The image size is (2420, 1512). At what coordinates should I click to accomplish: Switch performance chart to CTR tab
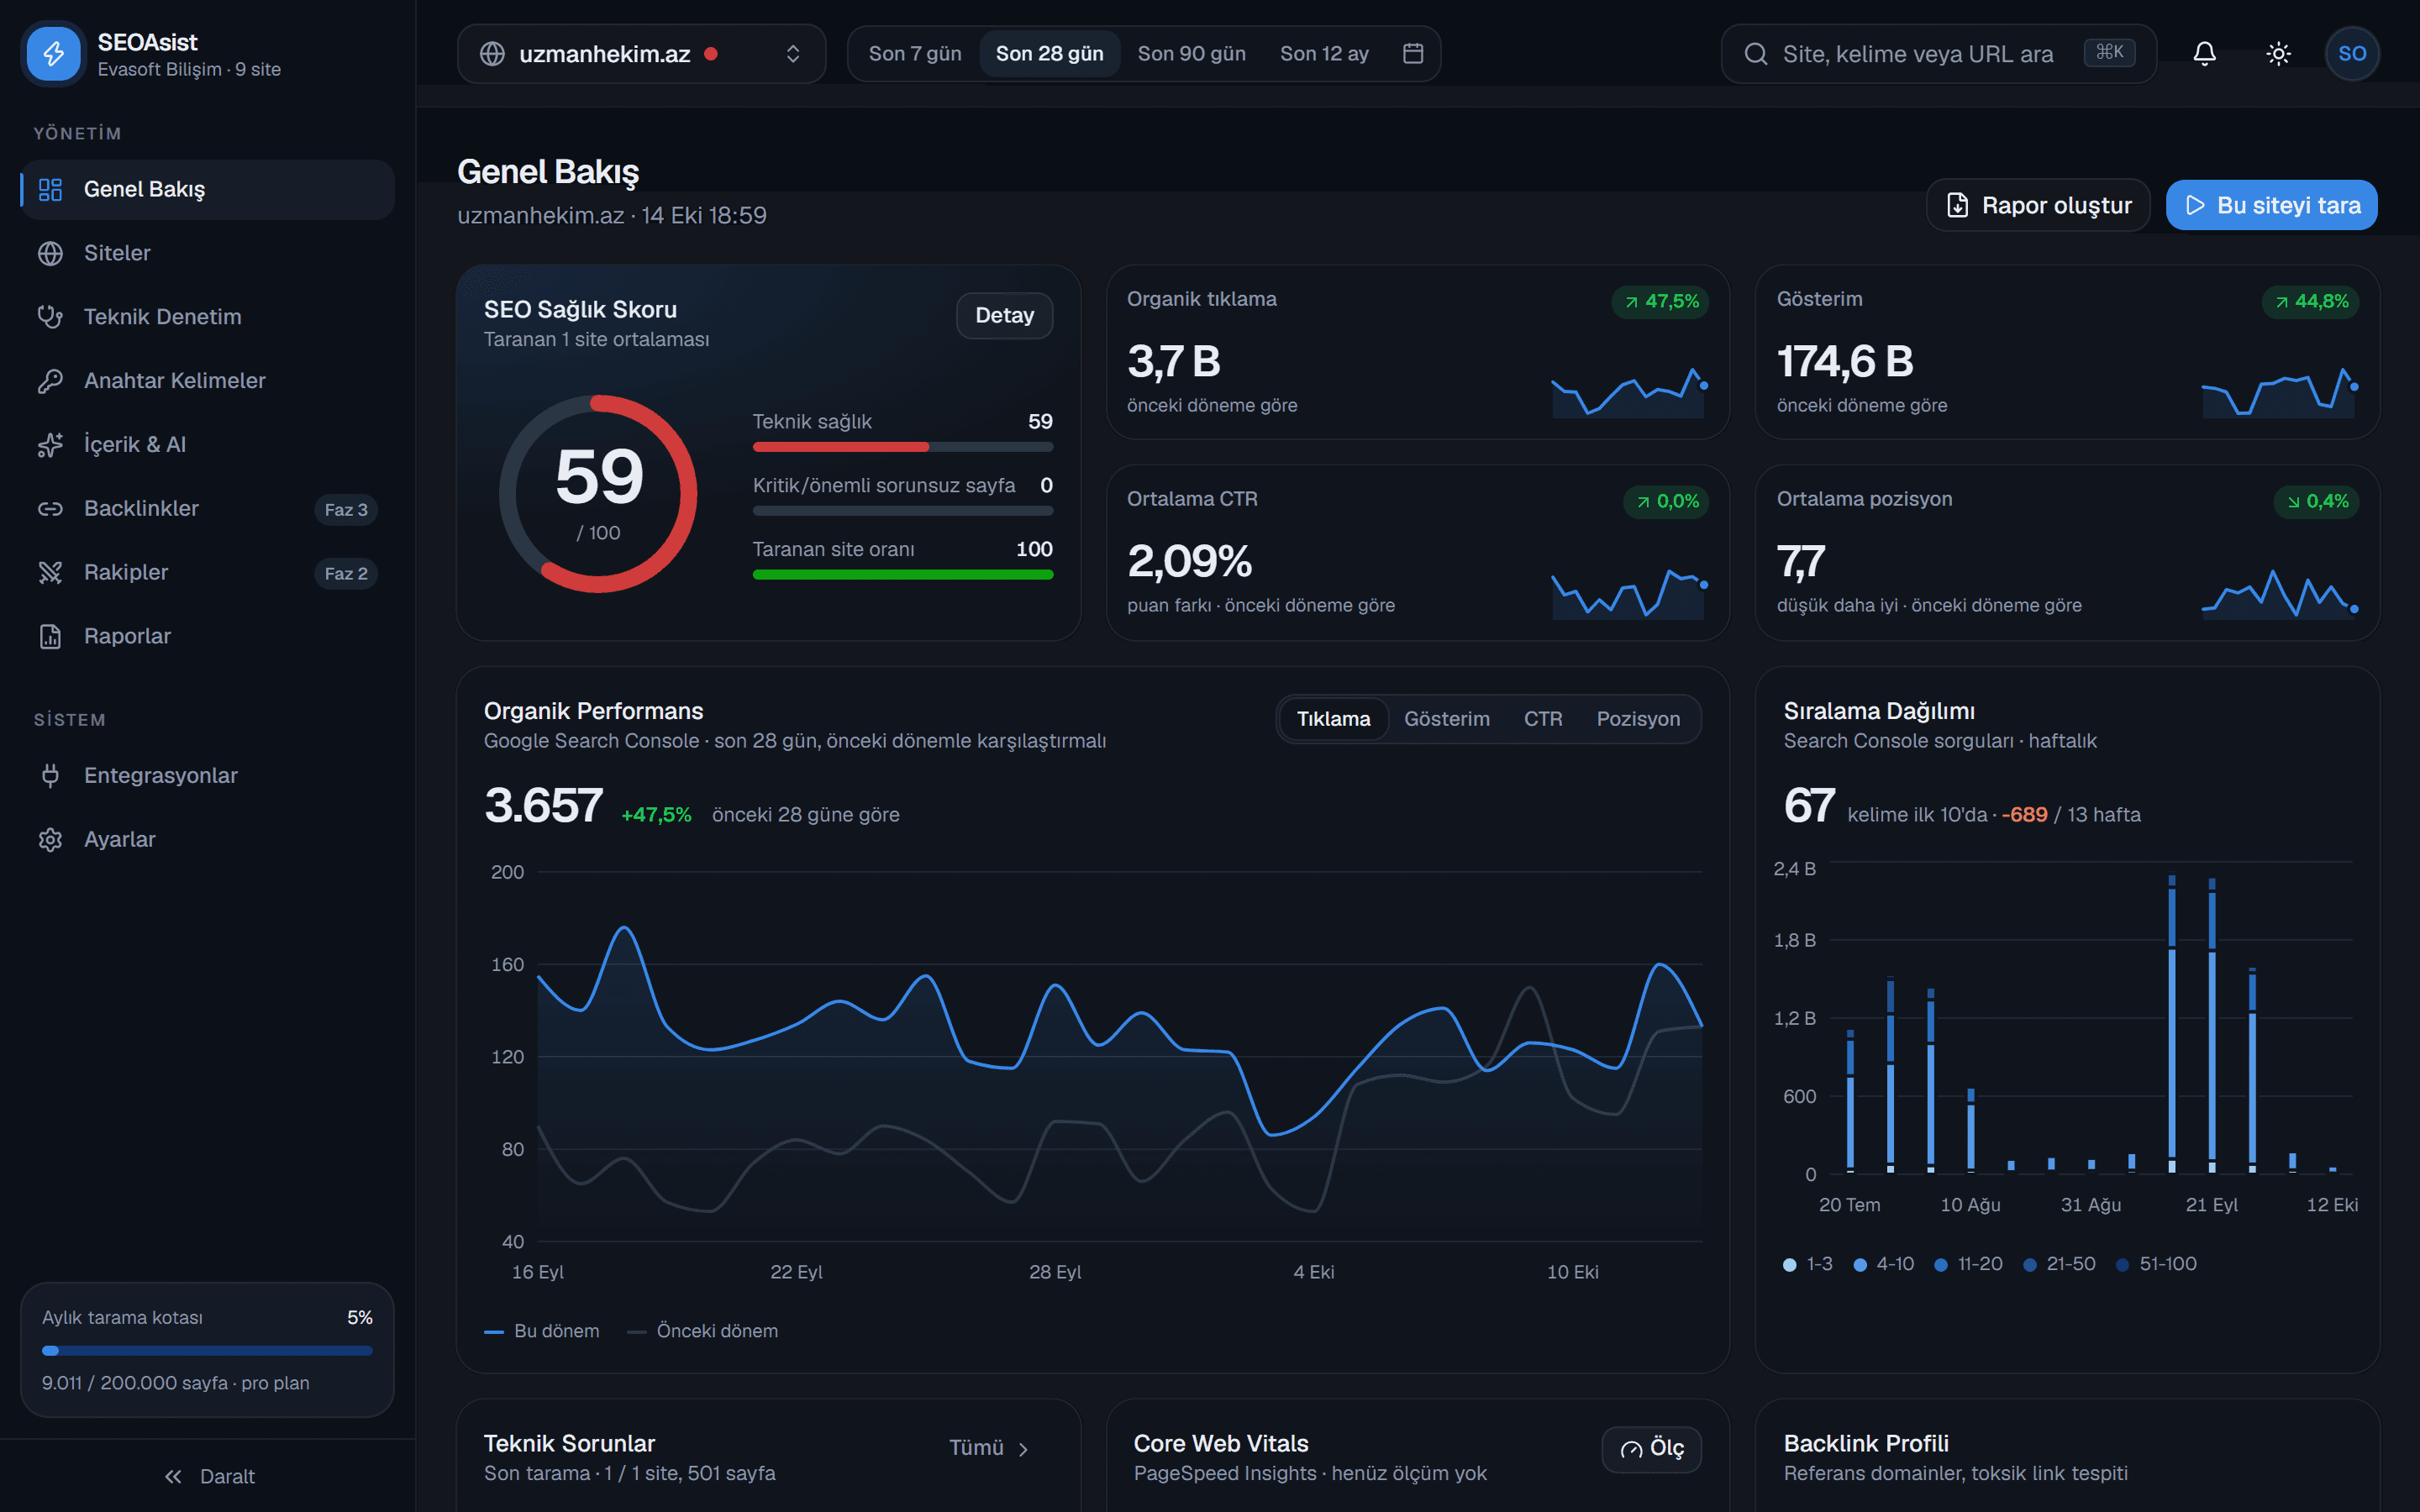coord(1543,719)
